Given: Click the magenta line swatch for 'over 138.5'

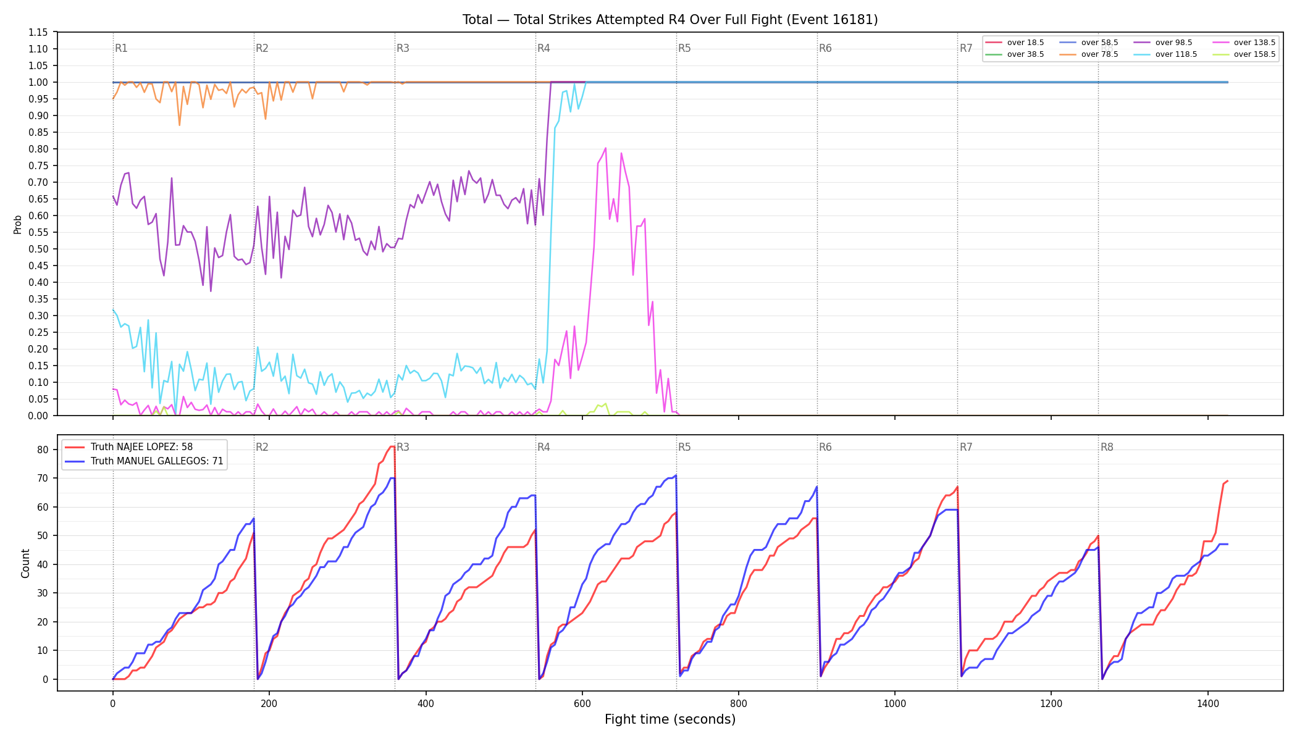Looking at the screenshot, I should (1220, 43).
